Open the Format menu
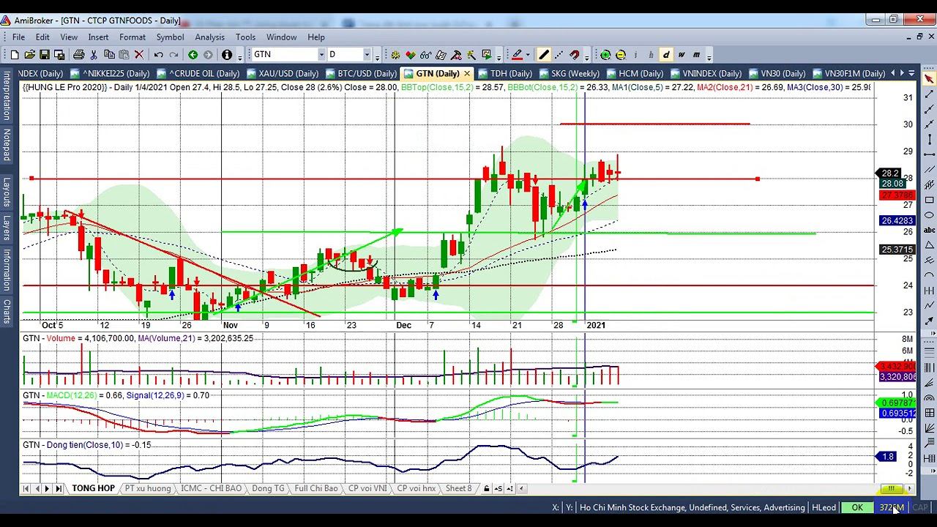This screenshot has height=527, width=937. (x=132, y=37)
